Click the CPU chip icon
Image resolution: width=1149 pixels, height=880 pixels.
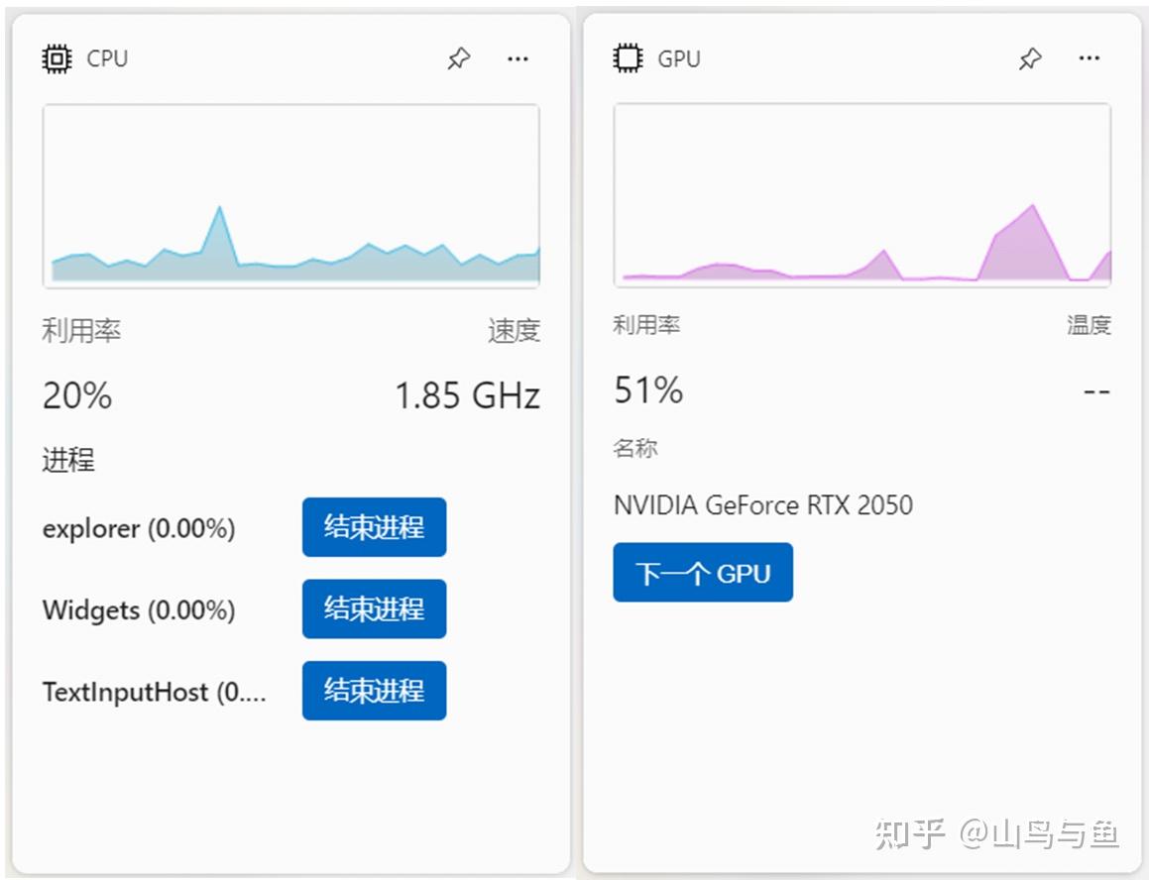[x=57, y=58]
